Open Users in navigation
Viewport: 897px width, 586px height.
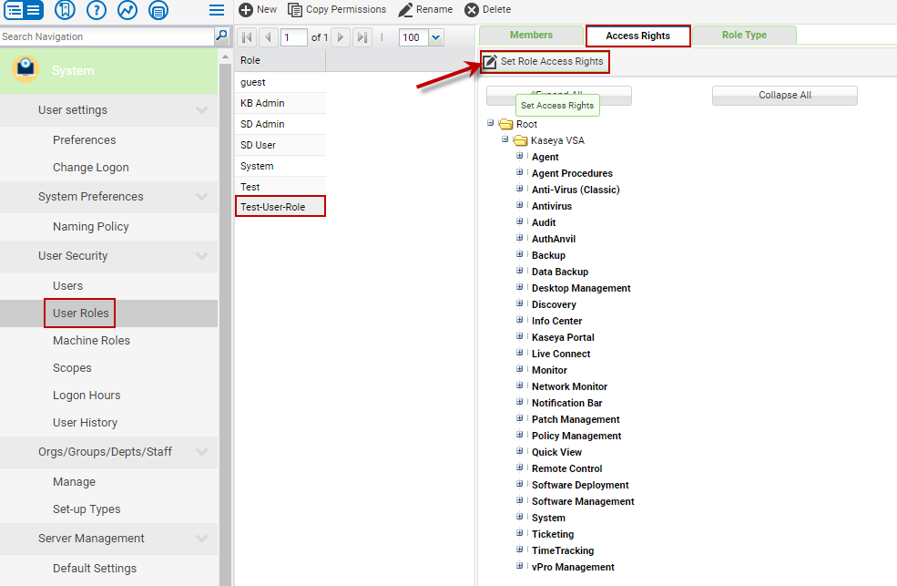coord(67,285)
